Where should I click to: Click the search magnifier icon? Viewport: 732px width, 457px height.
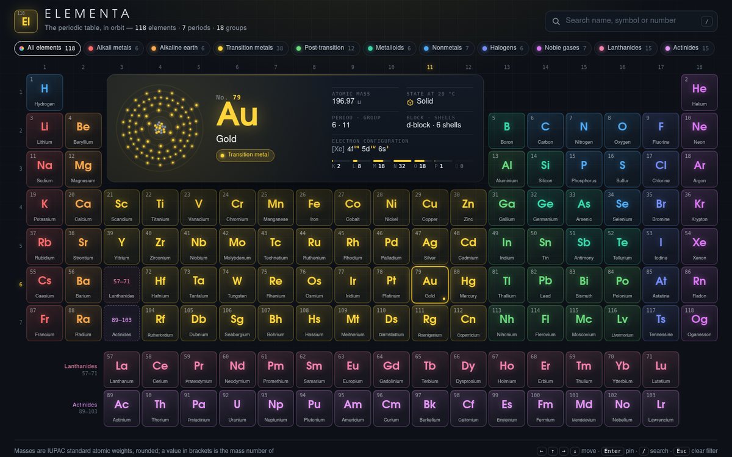pos(556,21)
